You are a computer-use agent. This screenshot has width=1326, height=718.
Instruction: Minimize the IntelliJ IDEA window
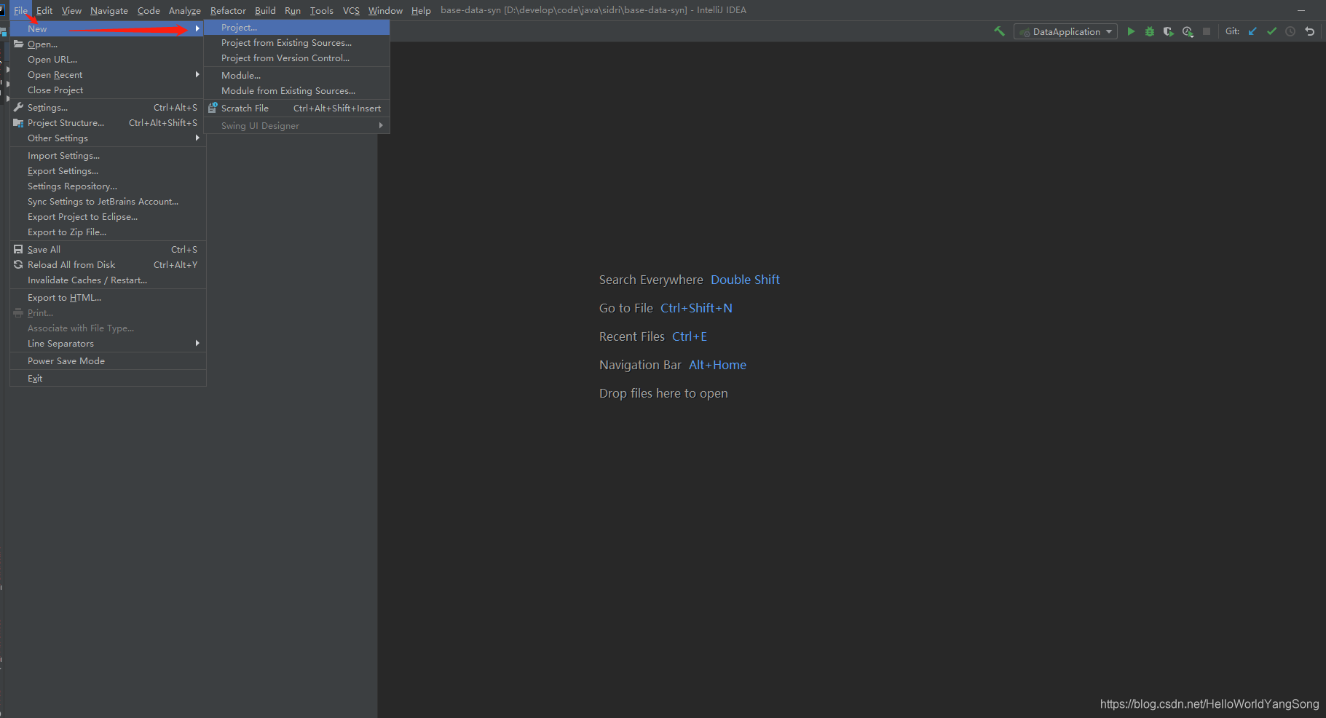[1301, 10]
